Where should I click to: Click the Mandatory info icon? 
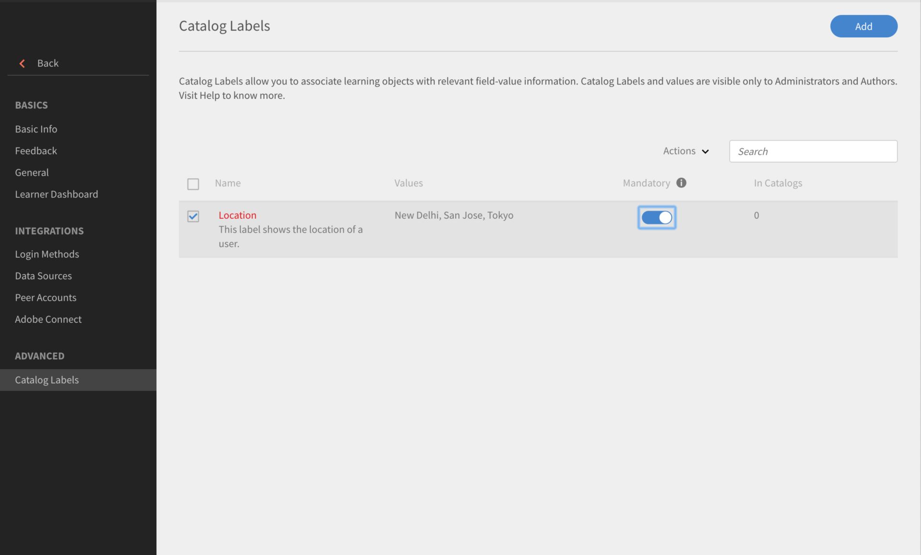pyautogui.click(x=681, y=183)
